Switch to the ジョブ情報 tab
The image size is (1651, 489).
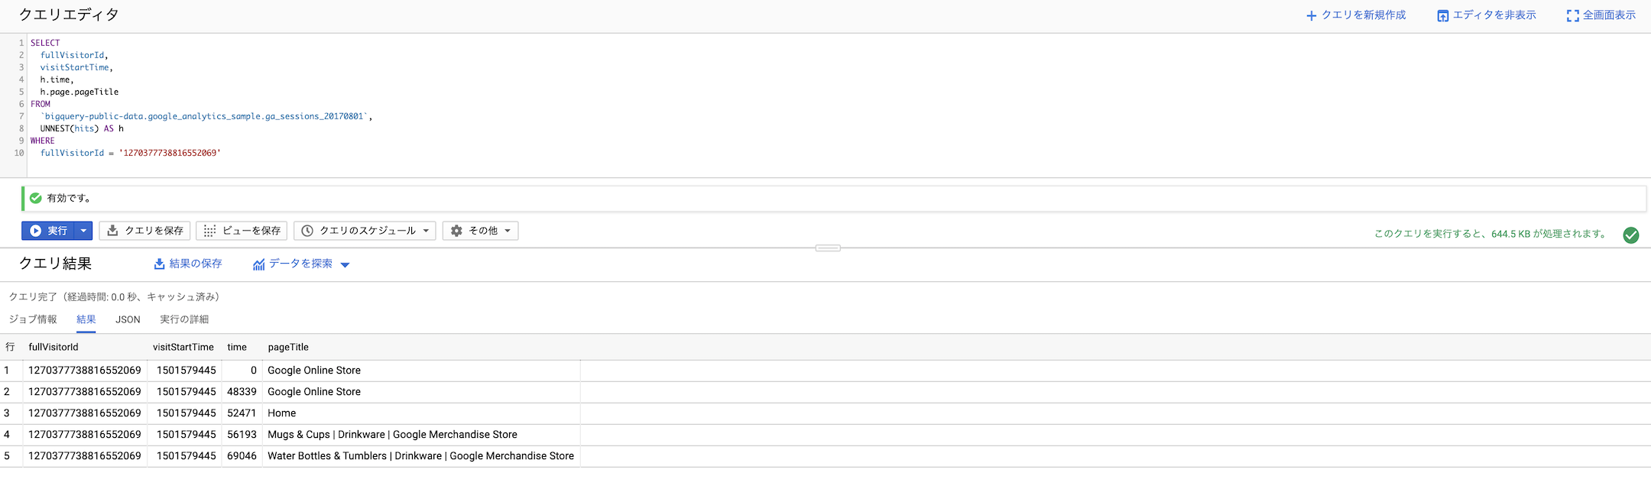tap(33, 319)
